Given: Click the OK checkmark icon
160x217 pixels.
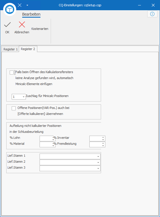Looking at the screenshot, I should point(7,25).
